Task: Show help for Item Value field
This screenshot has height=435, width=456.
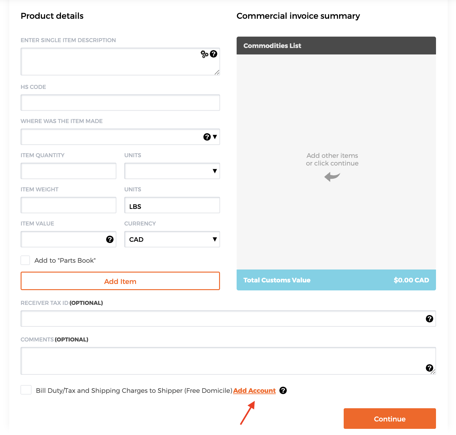Action: (x=110, y=239)
